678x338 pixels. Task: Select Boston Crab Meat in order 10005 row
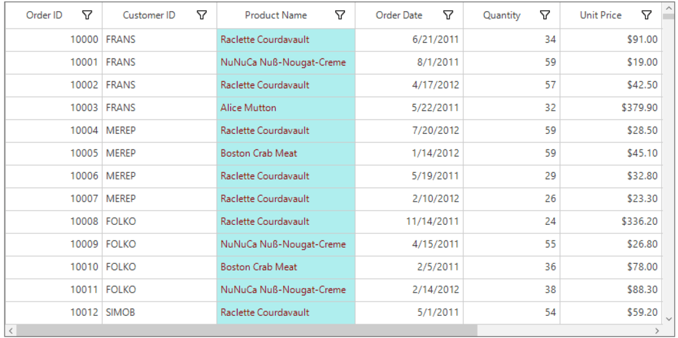pos(286,153)
